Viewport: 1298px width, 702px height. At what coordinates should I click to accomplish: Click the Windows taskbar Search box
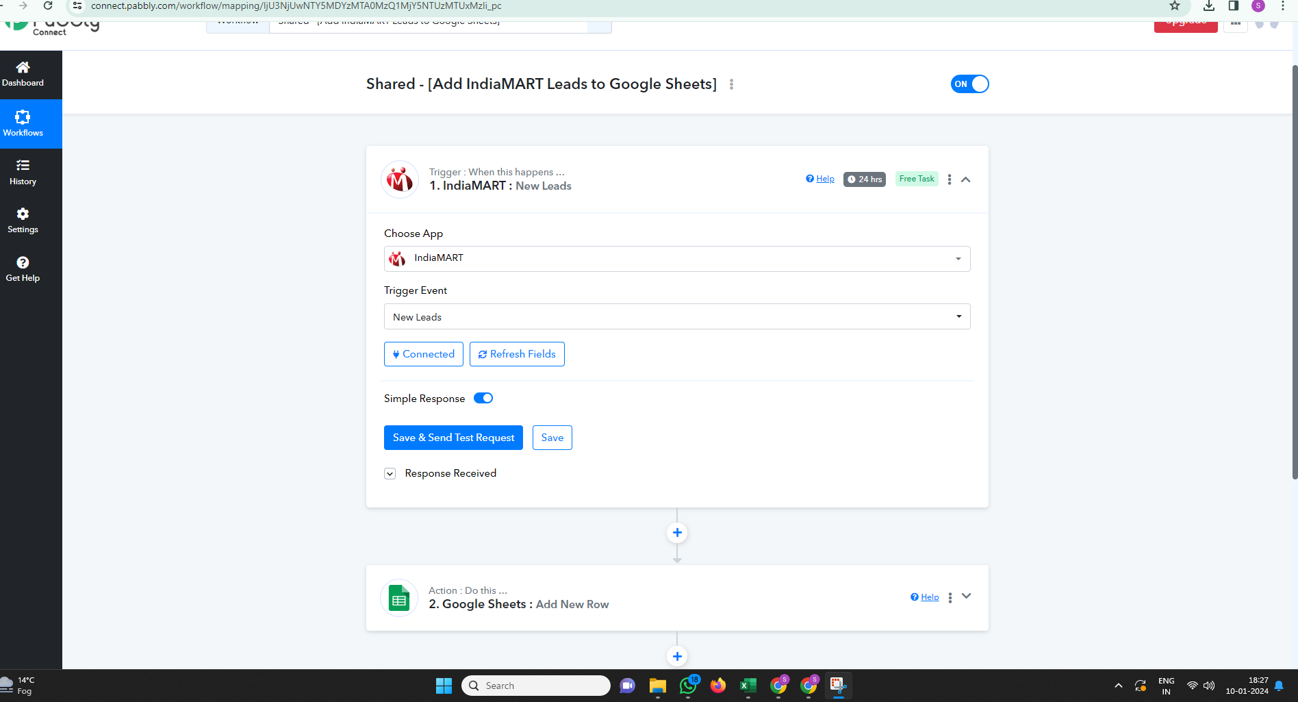(536, 686)
